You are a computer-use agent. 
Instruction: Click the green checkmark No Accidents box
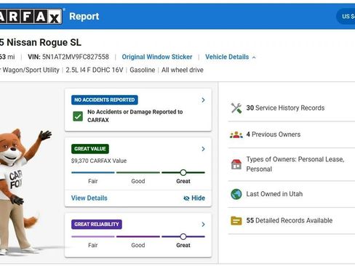pos(78,116)
